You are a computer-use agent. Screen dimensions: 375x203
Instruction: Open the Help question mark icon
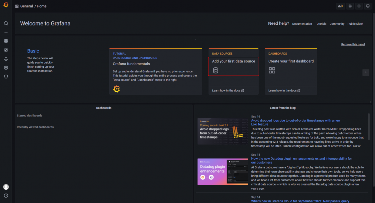[x=6, y=196]
